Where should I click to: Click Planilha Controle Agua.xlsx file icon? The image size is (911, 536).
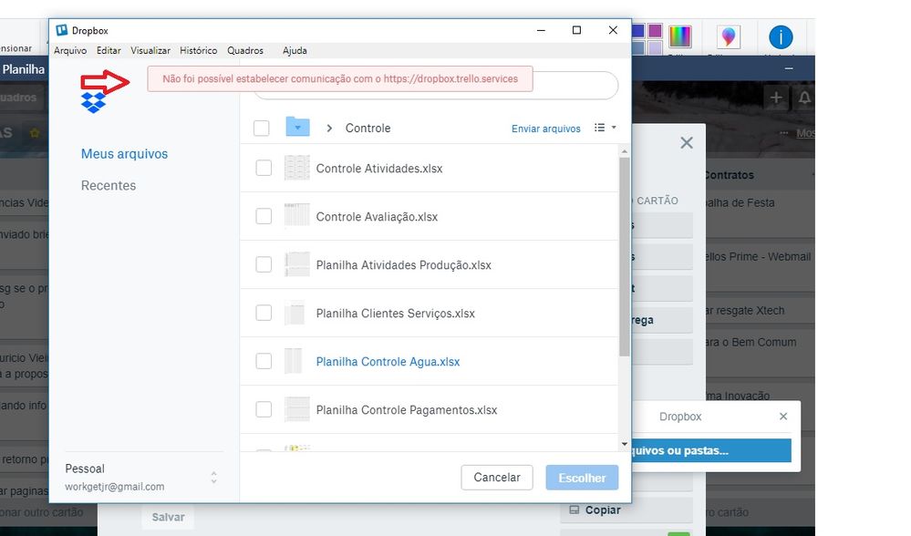[x=294, y=361]
